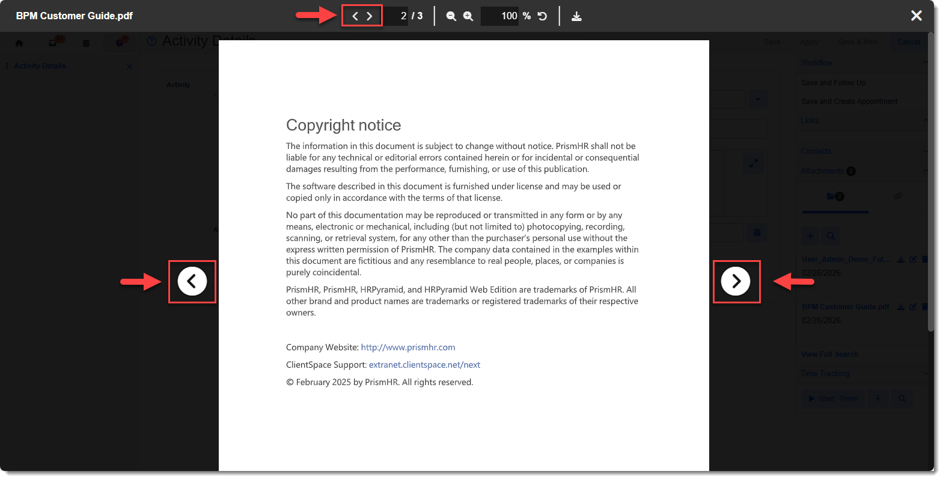The width and height of the screenshot is (943, 480).
Task: Click the large round previous page button
Action: 192,281
